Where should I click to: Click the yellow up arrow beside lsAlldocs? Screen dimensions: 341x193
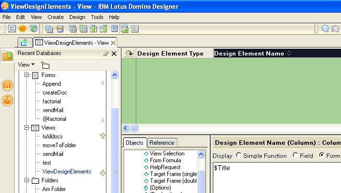(x=103, y=135)
